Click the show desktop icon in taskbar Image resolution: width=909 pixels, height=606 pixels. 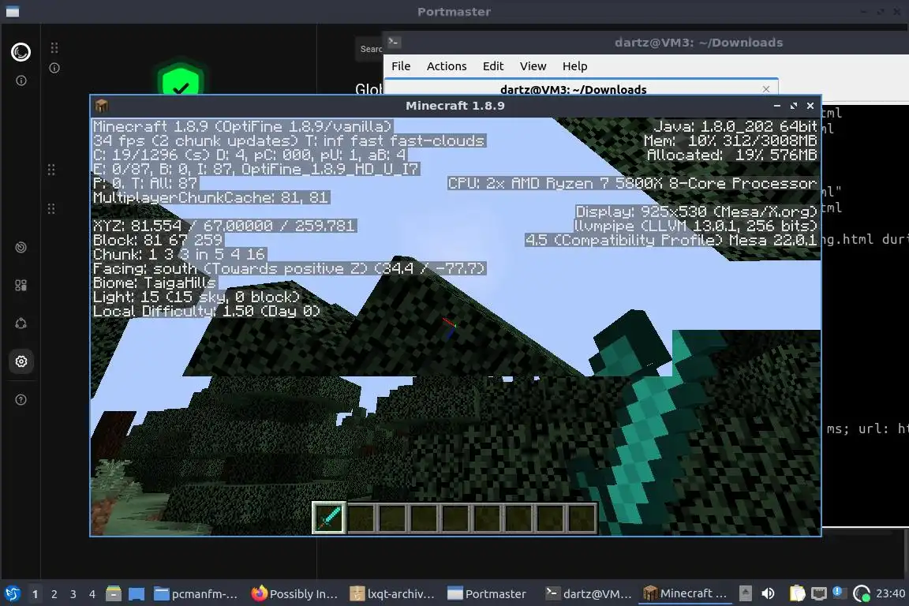[x=137, y=593]
